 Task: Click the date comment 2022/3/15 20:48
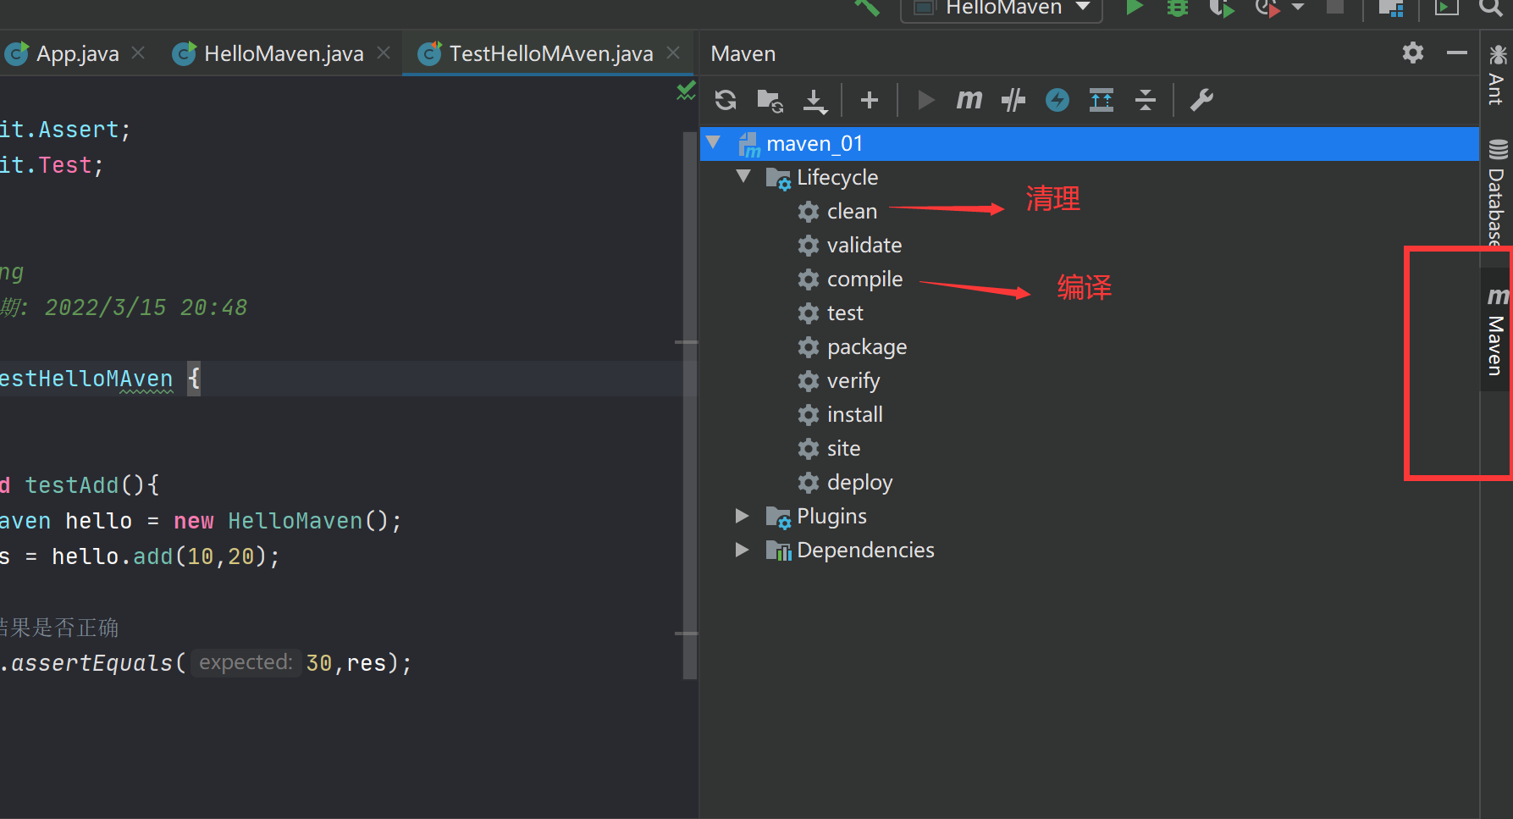(x=146, y=307)
